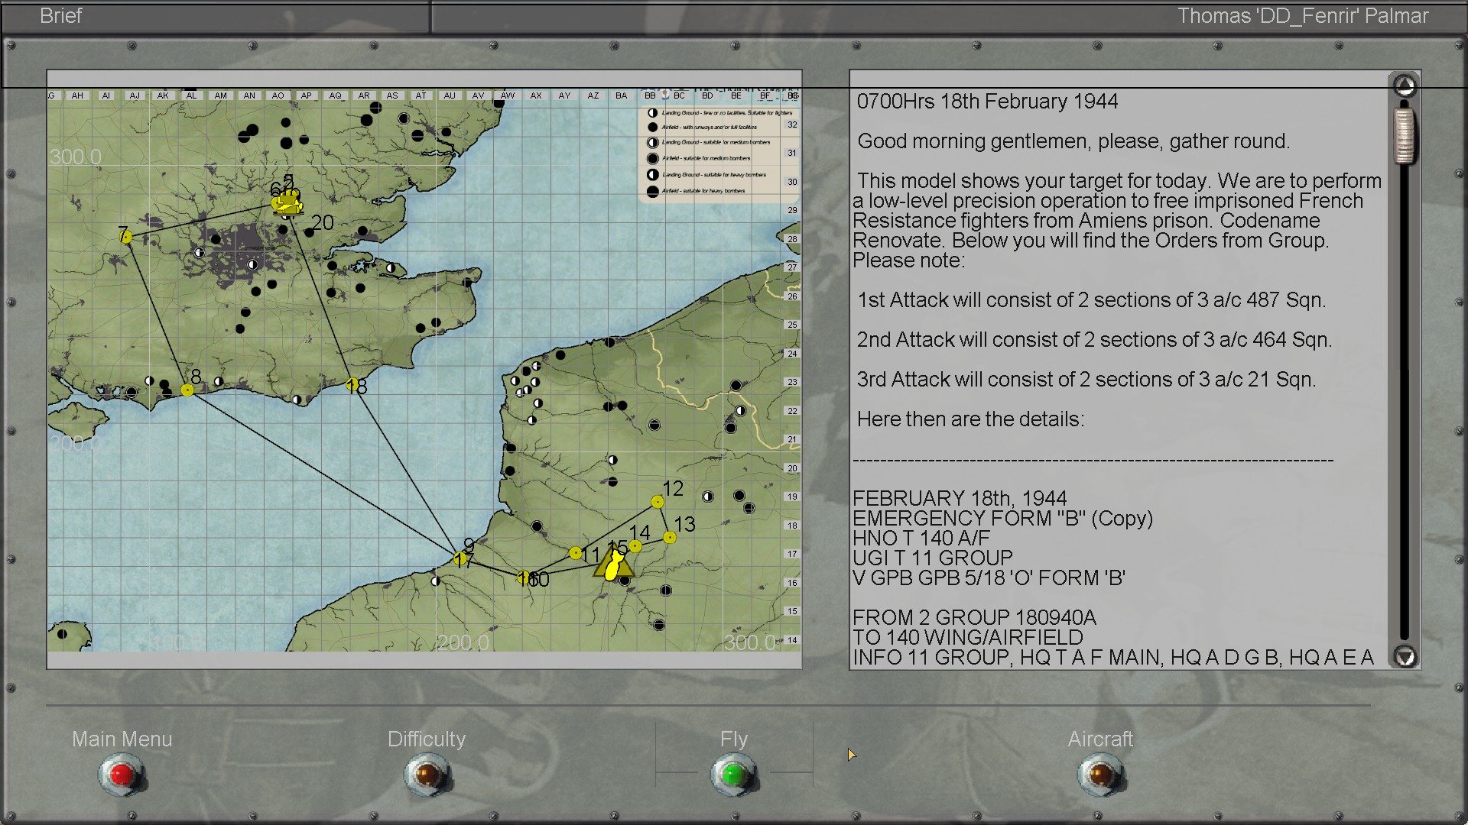
Task: Select waypoint 8 marker on English coast
Action: (x=187, y=390)
